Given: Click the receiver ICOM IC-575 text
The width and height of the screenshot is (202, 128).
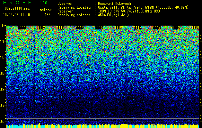Looking at the screenshot, I should [x=129, y=11].
